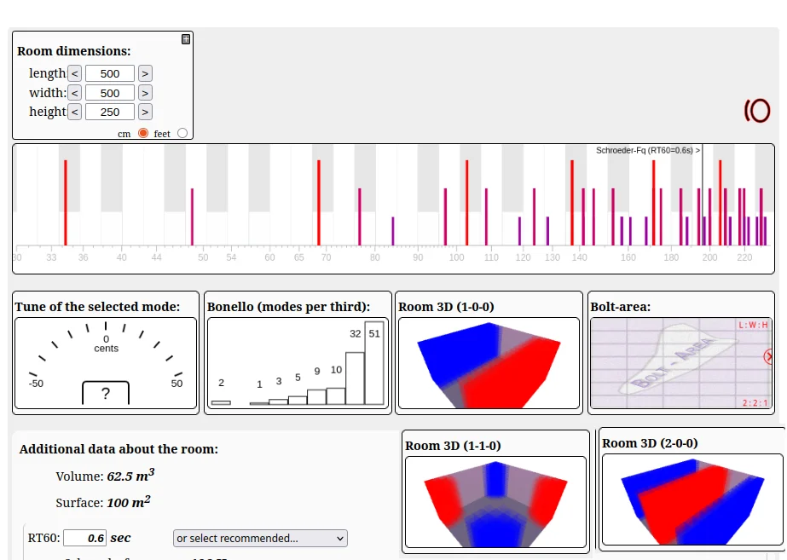Decrease room length with the < button
The width and height of the screenshot is (787, 560).
point(75,73)
